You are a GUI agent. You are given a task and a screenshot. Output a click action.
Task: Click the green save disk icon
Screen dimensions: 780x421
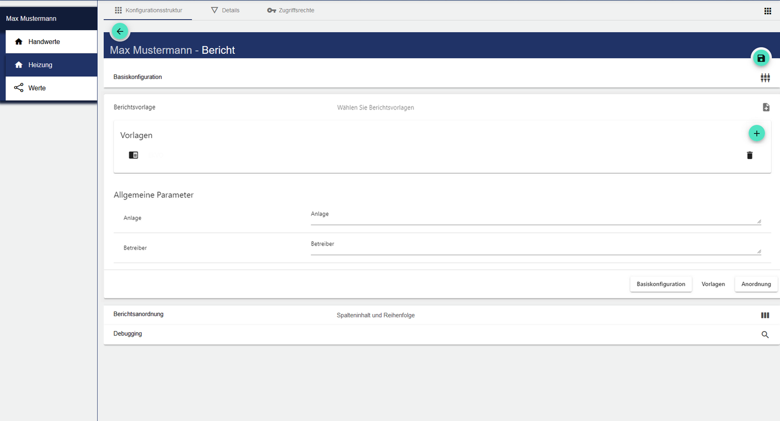click(x=761, y=59)
